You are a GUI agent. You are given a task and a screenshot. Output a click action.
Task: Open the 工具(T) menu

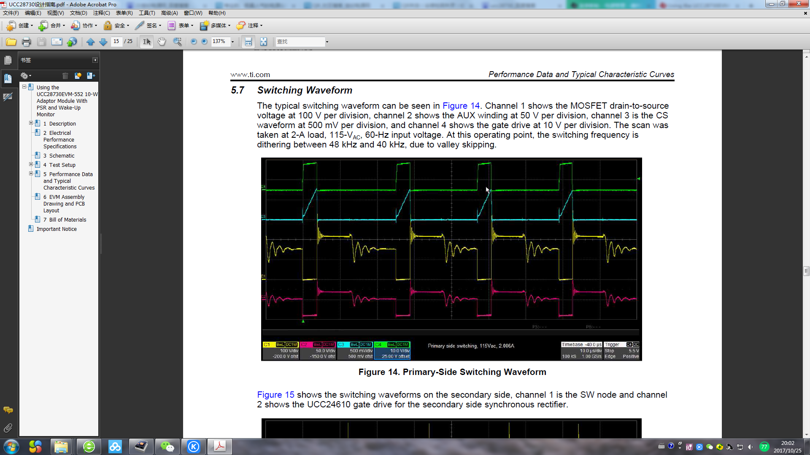pyautogui.click(x=147, y=13)
